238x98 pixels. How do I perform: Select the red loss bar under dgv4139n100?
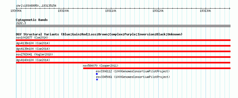pos(123,51)
